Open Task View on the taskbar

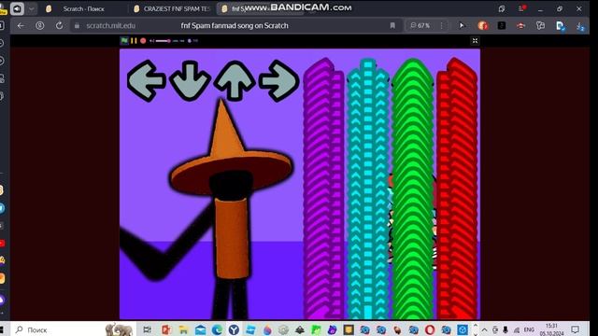(148, 329)
